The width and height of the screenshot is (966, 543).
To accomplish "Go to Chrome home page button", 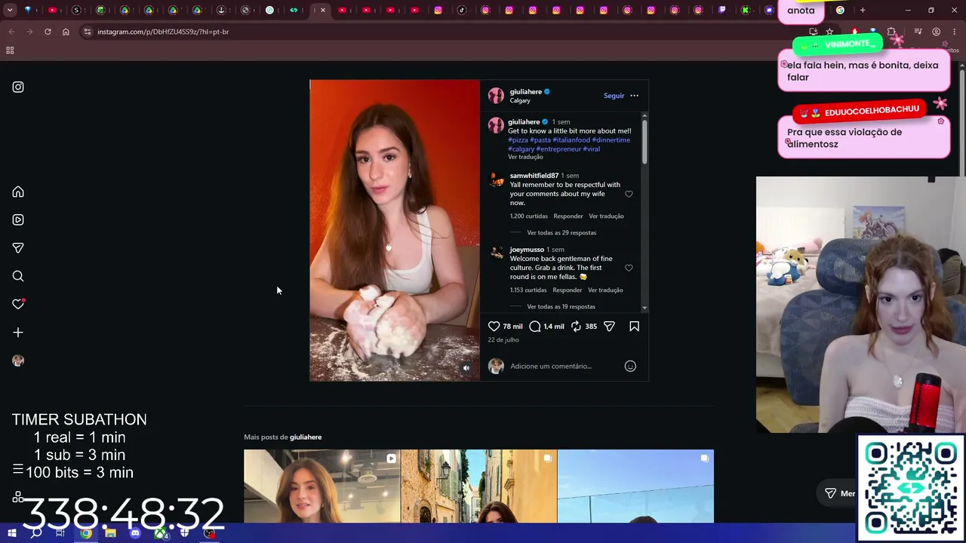I will pos(66,32).
